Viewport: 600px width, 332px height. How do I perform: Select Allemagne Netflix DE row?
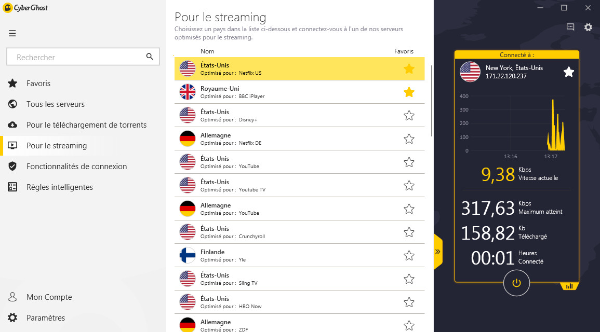[299, 139]
